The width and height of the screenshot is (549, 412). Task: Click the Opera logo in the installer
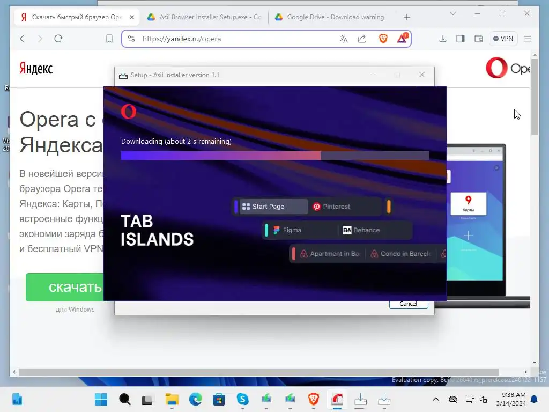click(x=129, y=112)
